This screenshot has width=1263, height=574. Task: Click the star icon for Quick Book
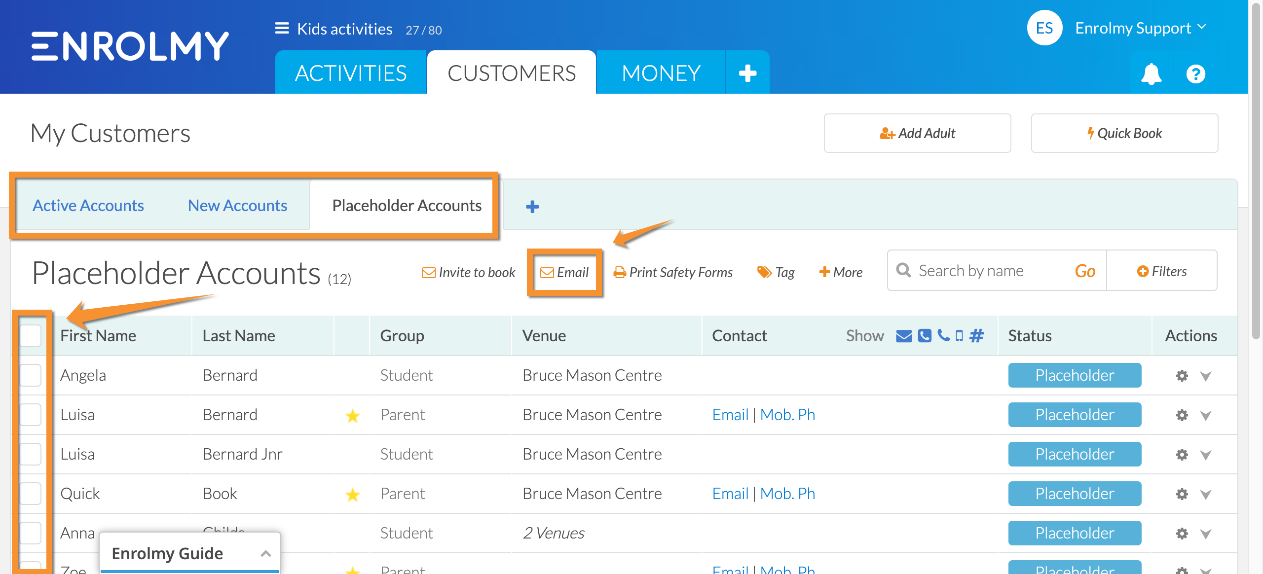coord(352,495)
